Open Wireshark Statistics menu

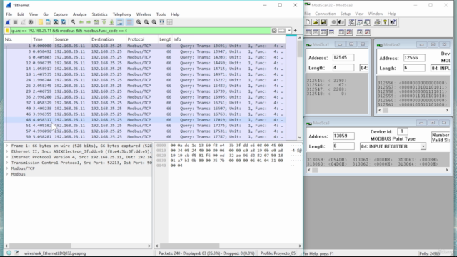pyautogui.click(x=99, y=14)
